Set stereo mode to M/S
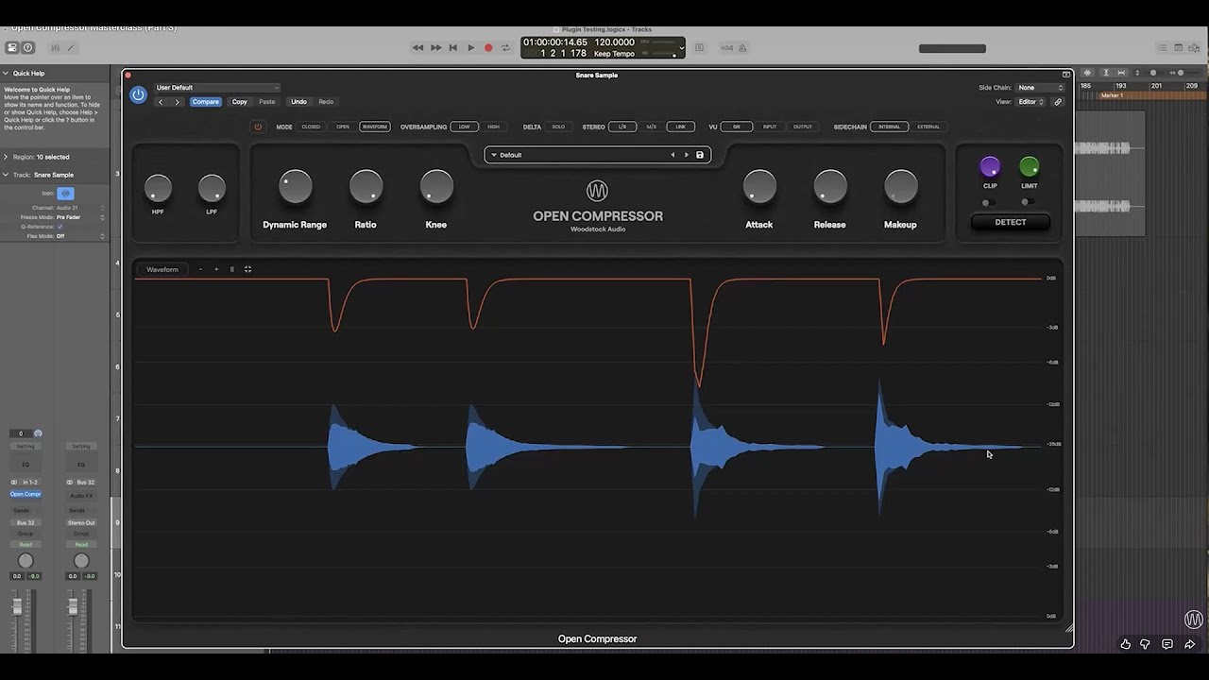This screenshot has width=1209, height=680. tap(651, 127)
